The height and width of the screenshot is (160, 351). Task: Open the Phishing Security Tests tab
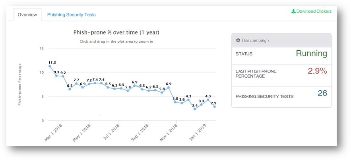pyautogui.click(x=71, y=15)
